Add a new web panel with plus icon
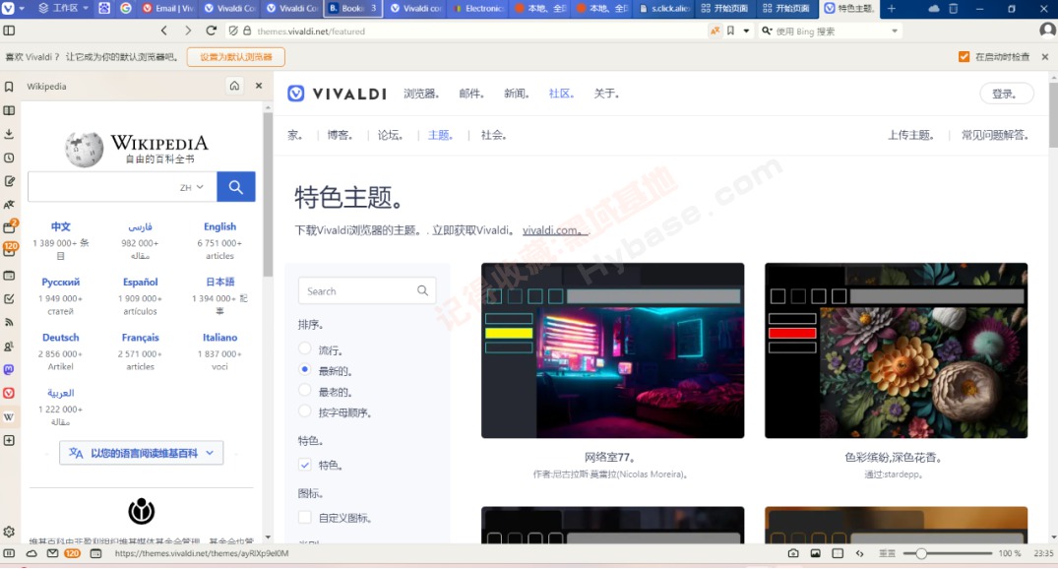1058x569 pixels. [9, 440]
